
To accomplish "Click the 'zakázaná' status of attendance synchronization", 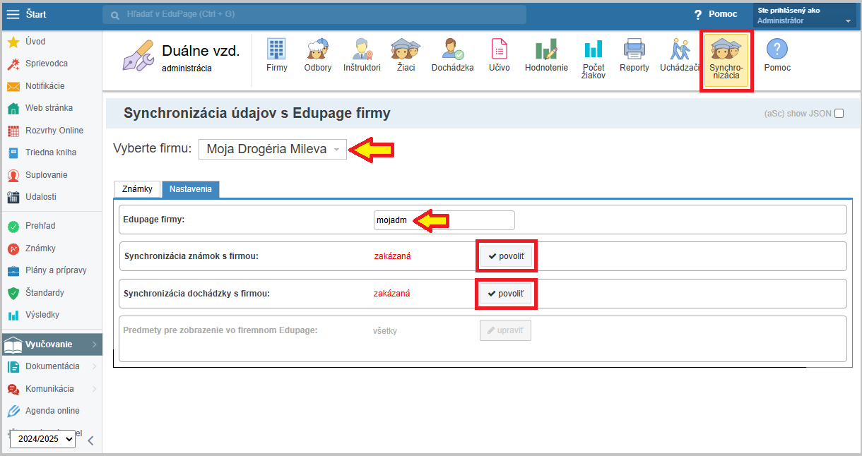I will [x=392, y=293].
